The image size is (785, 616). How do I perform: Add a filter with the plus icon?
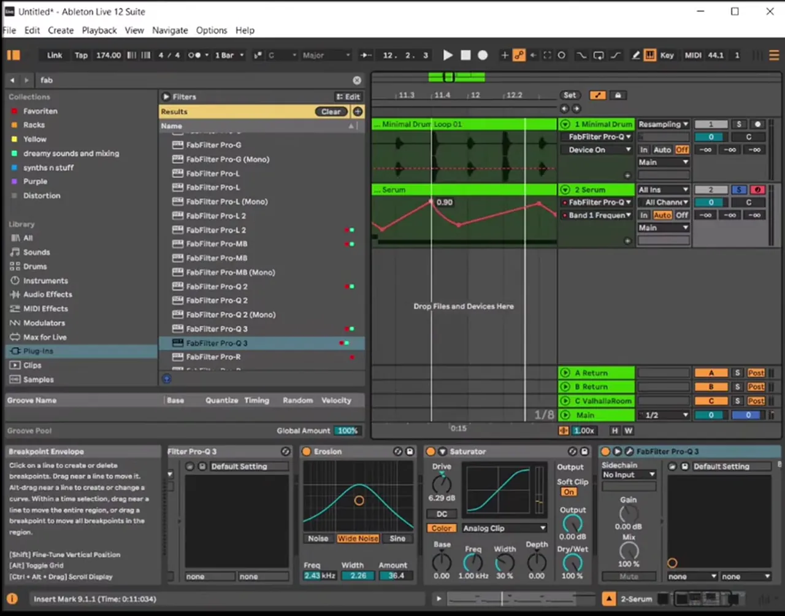tap(358, 112)
